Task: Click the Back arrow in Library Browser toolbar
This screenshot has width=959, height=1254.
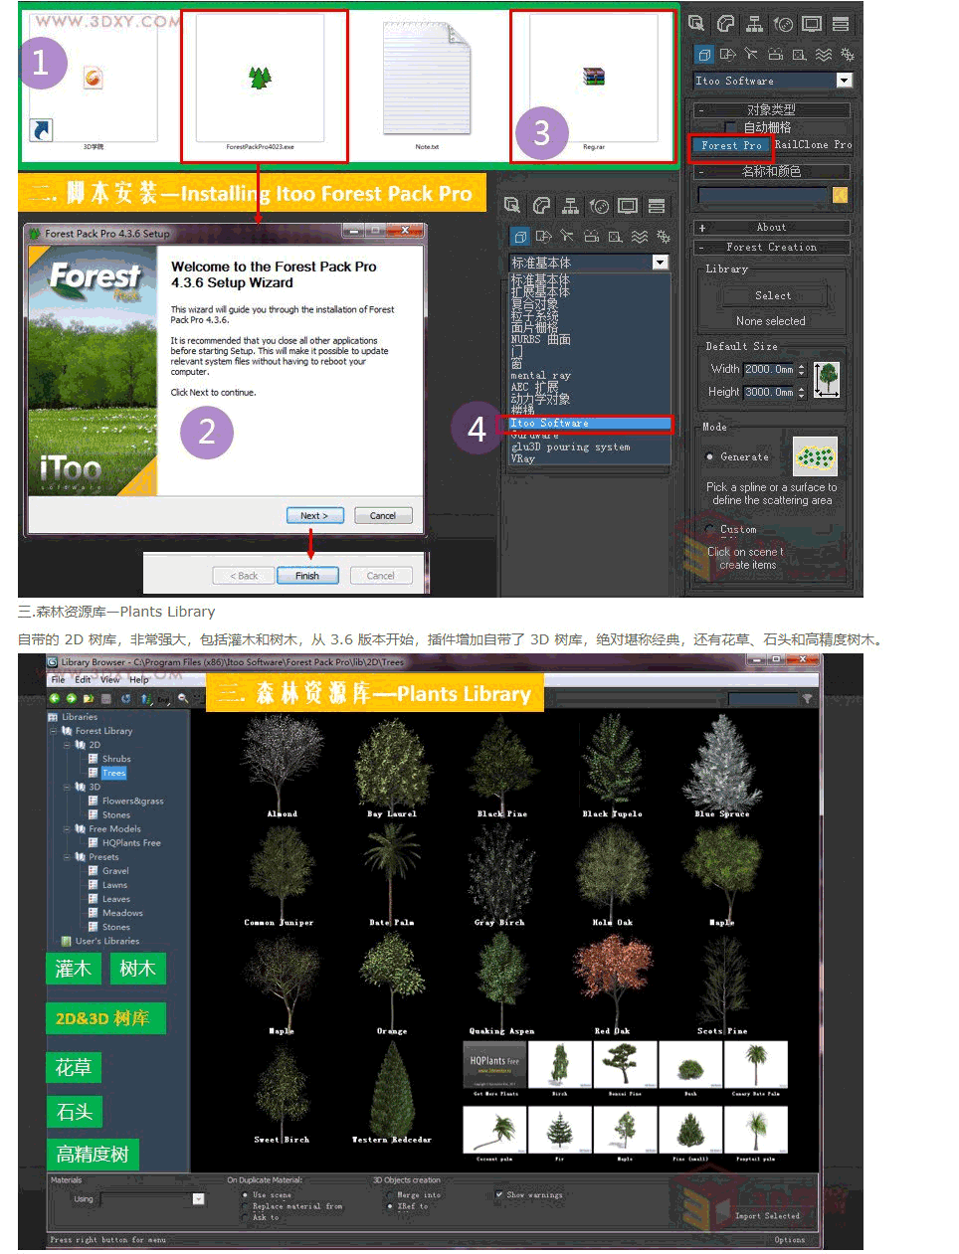Action: pyautogui.click(x=56, y=699)
